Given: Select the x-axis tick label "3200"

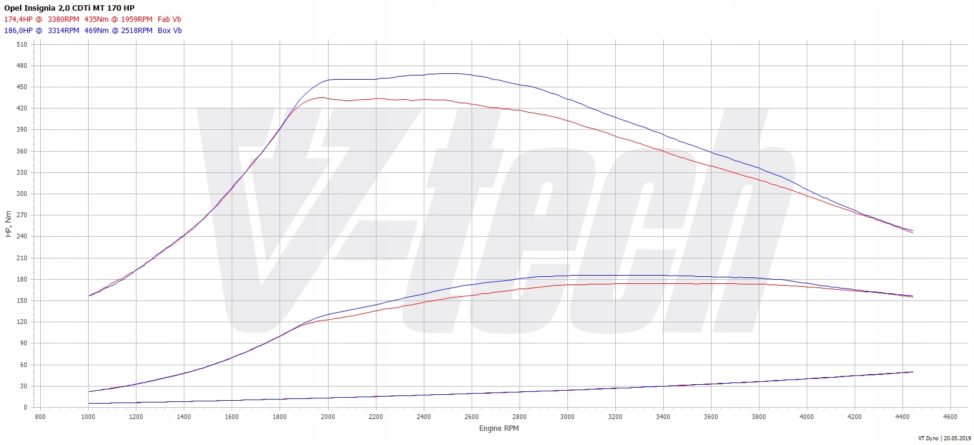Looking at the screenshot, I should 615,417.
